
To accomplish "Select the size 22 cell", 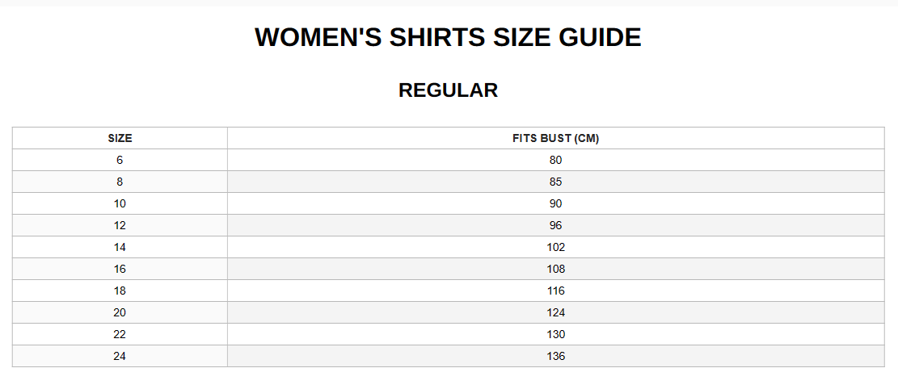I will pyautogui.click(x=120, y=334).
